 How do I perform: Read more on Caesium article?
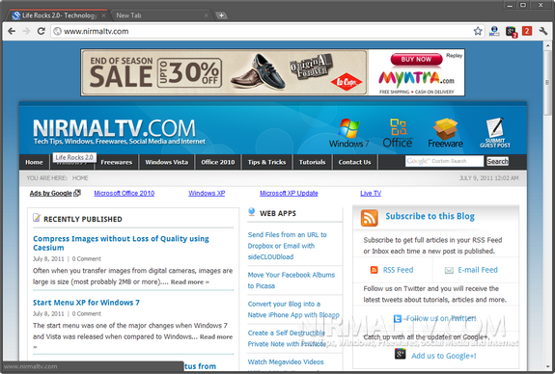click(190, 282)
